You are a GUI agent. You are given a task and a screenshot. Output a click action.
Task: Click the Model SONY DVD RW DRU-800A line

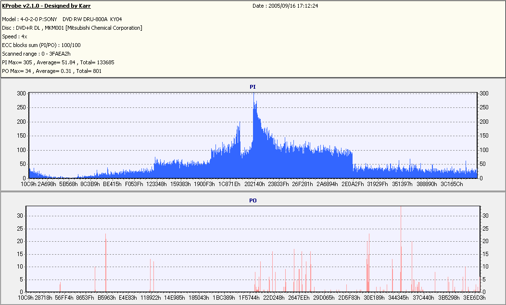[62, 19]
